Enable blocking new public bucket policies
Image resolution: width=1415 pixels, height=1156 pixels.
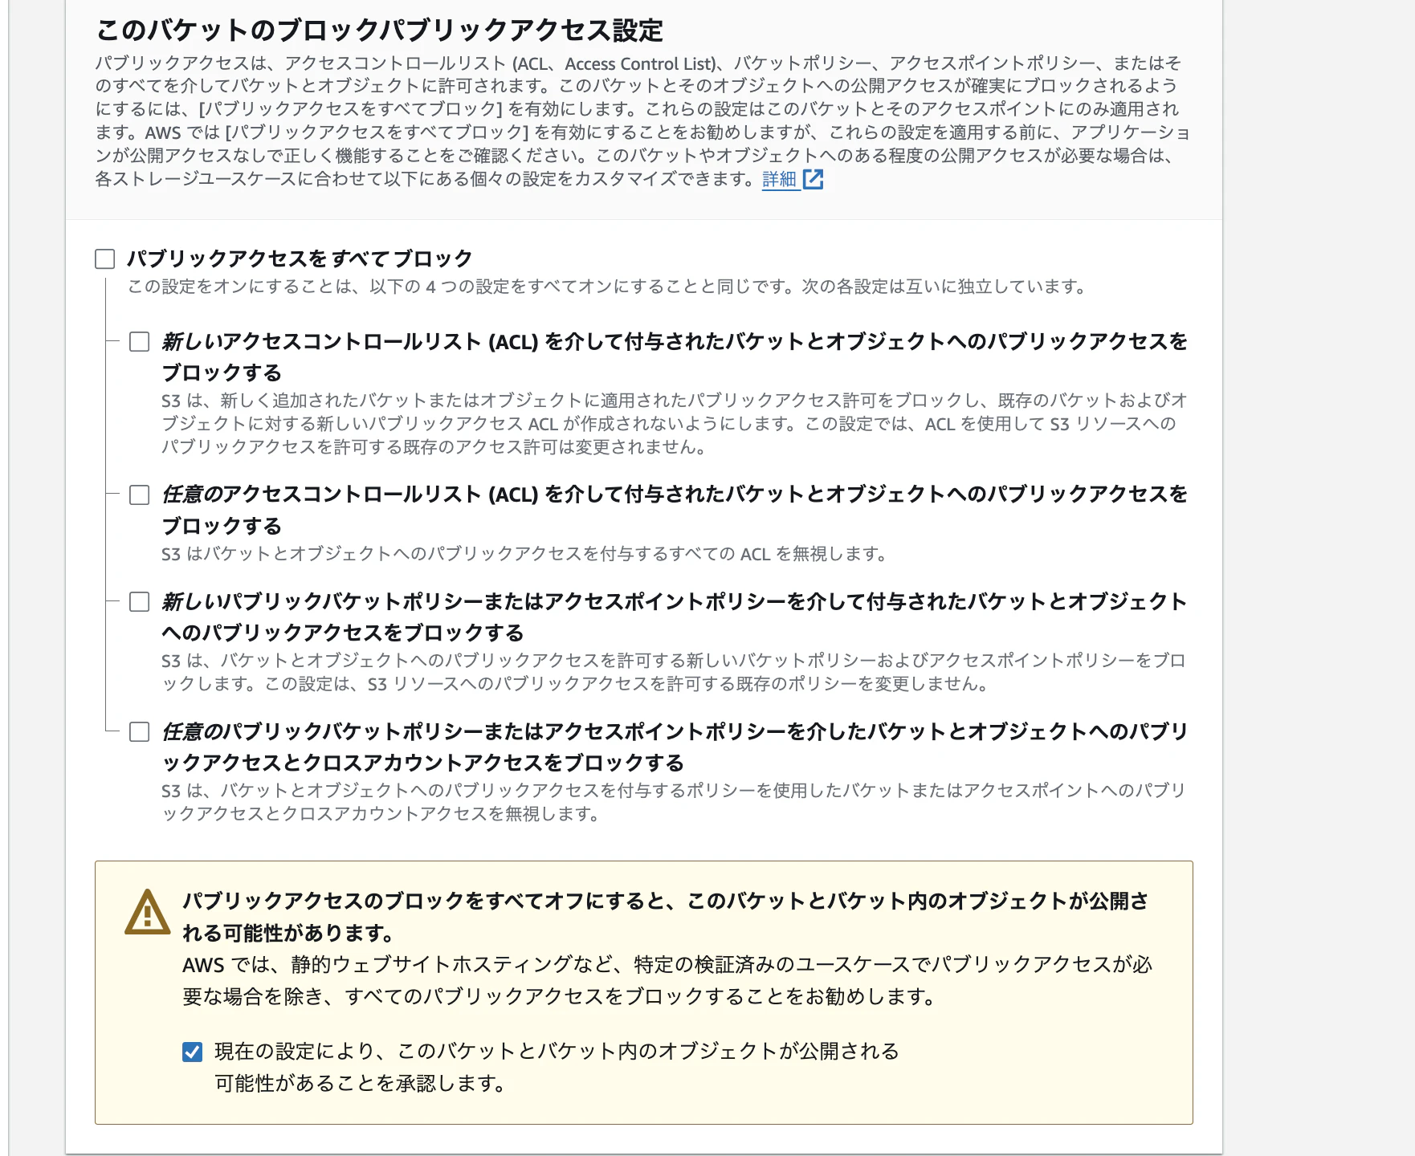pos(139,600)
